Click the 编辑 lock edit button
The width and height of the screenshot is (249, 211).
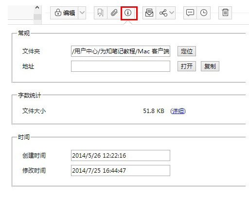pos(64,13)
